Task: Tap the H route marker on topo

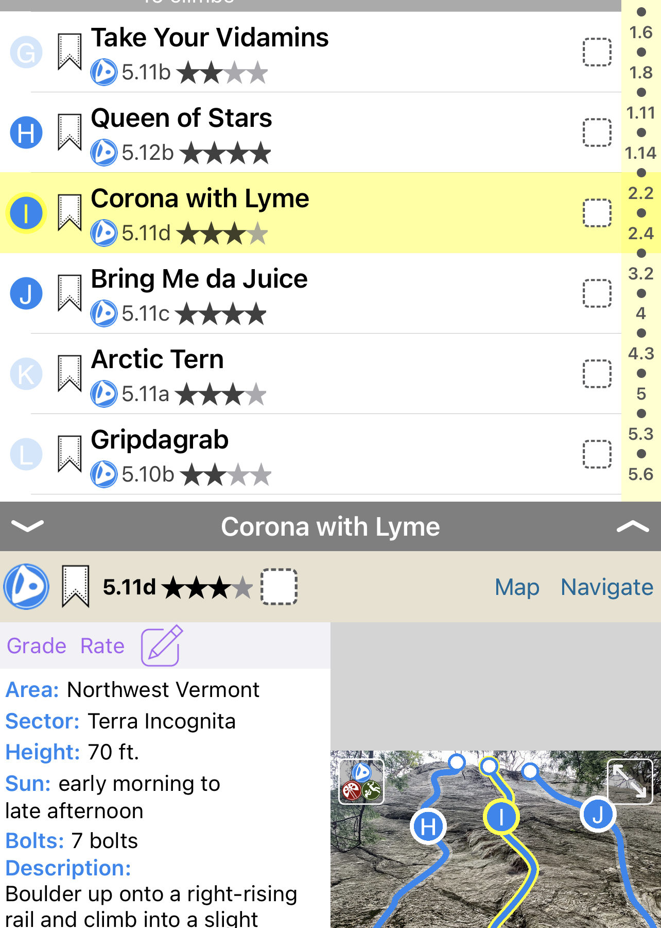Action: coord(428,826)
